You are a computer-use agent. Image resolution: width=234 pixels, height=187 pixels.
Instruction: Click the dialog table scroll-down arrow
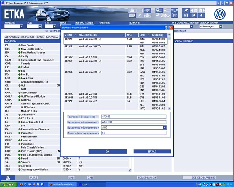click(169, 108)
